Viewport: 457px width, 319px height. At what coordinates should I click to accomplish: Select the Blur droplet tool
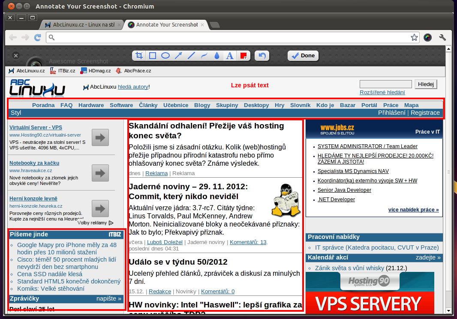217,56
